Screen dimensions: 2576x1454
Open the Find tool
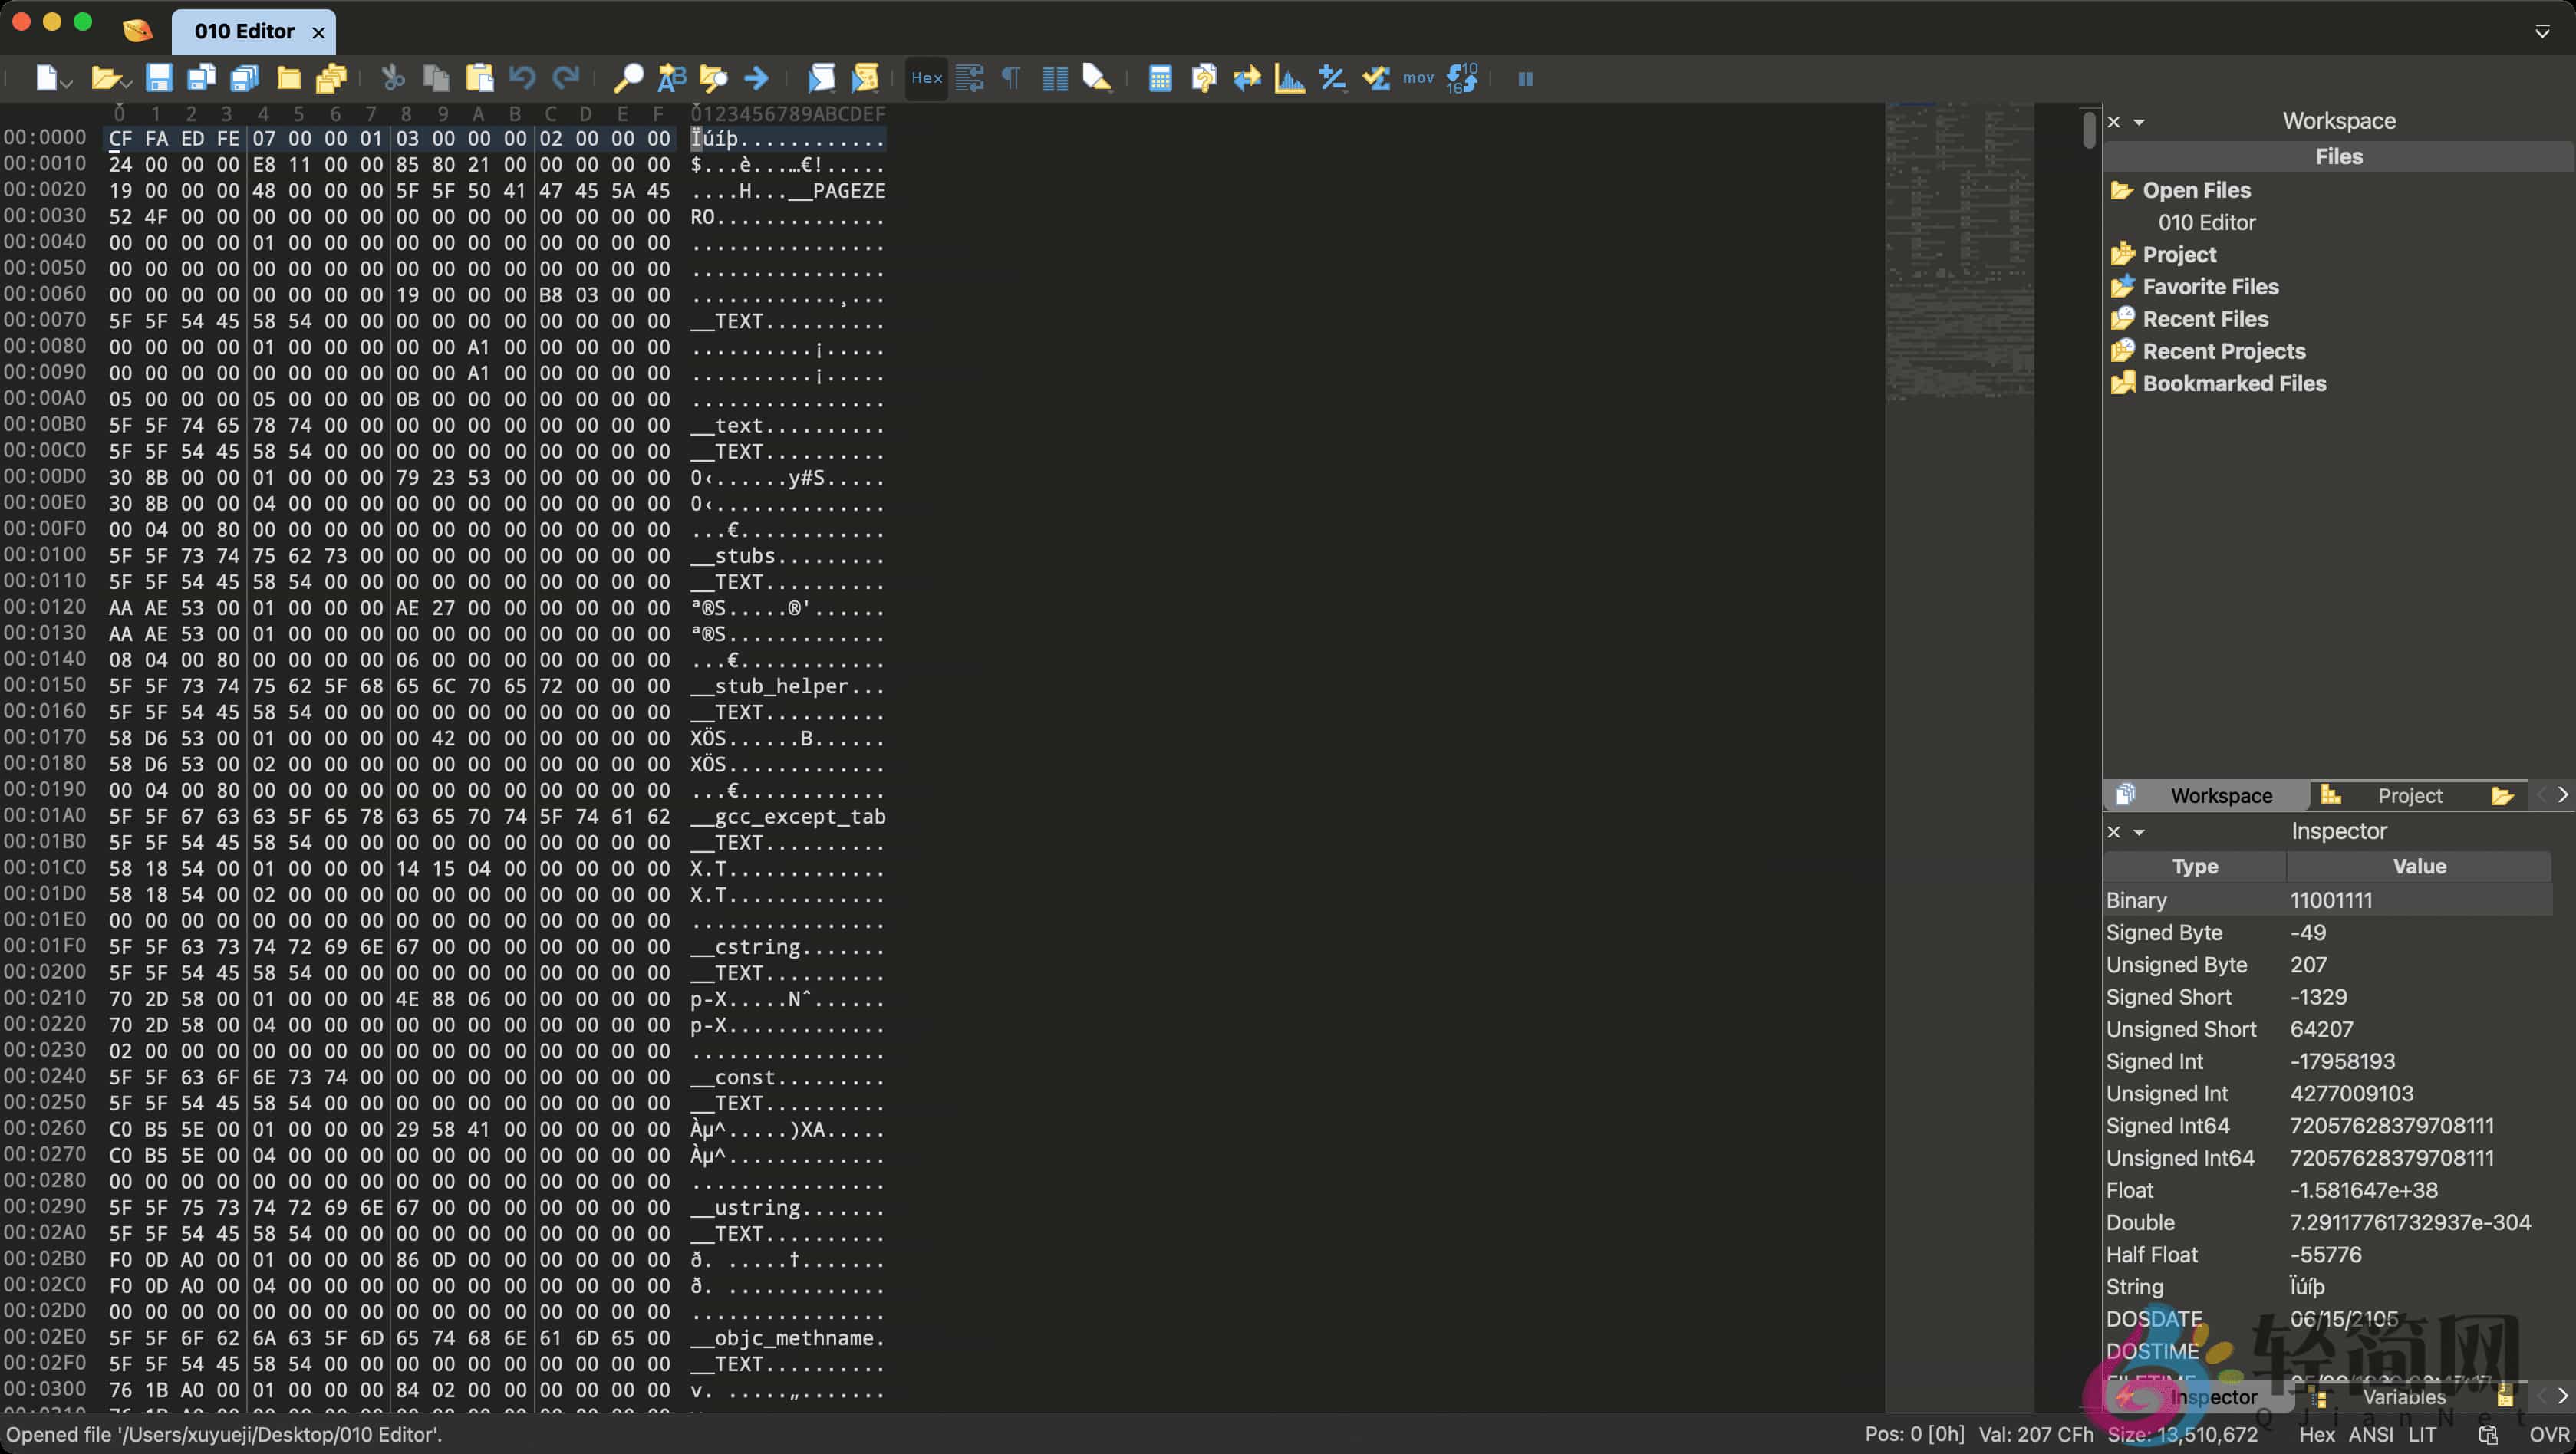pyautogui.click(x=628, y=78)
